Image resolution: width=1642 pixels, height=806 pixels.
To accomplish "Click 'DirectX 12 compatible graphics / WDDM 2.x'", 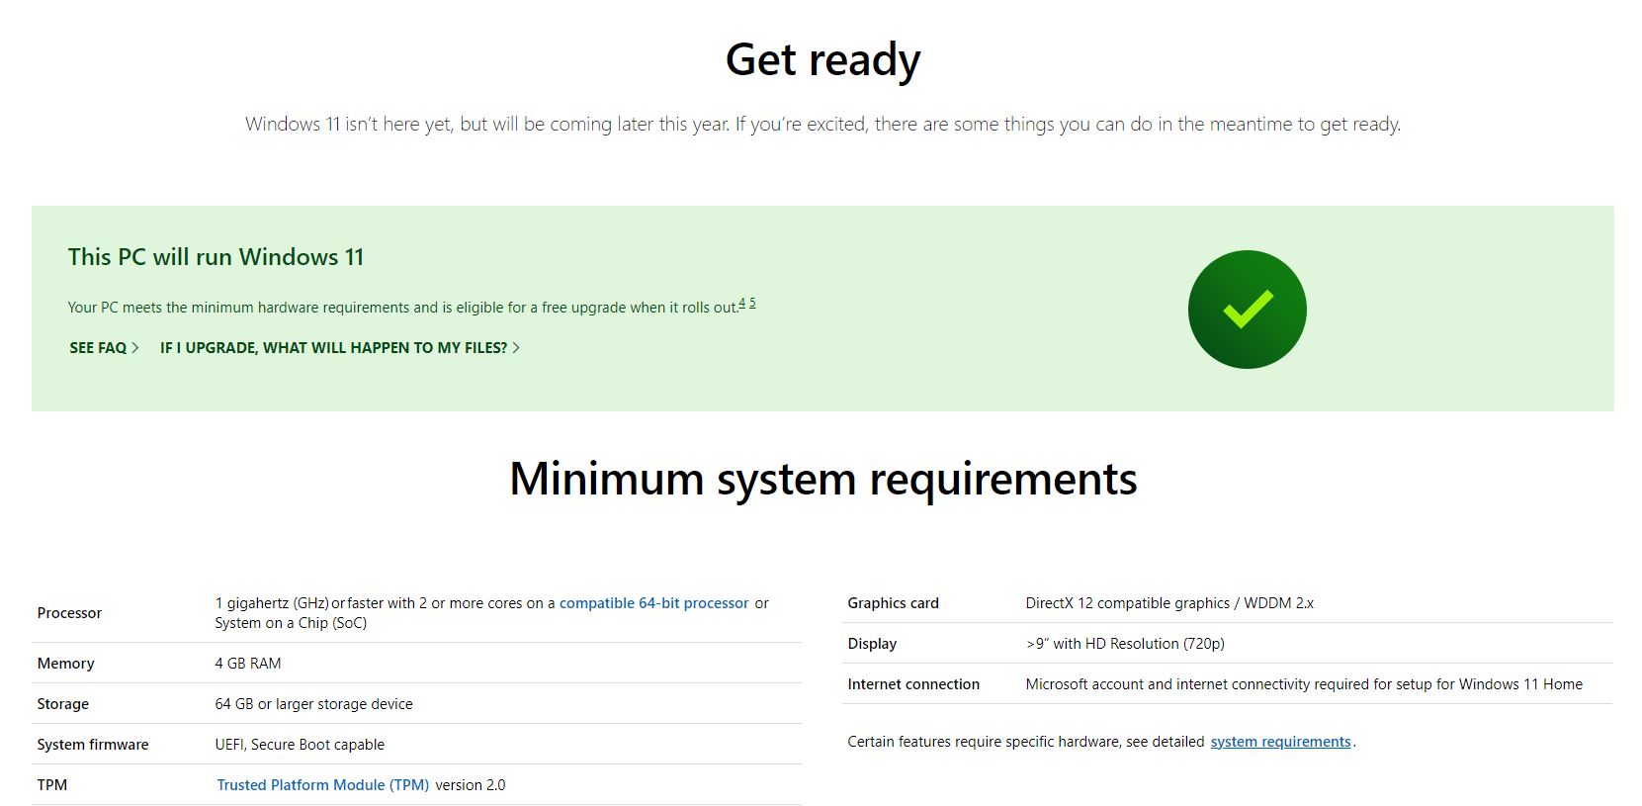I will [1169, 603].
